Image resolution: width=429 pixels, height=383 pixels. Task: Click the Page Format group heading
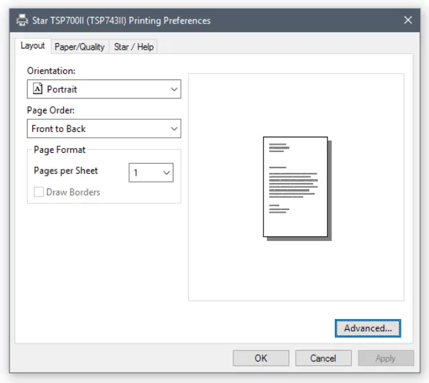coord(60,150)
